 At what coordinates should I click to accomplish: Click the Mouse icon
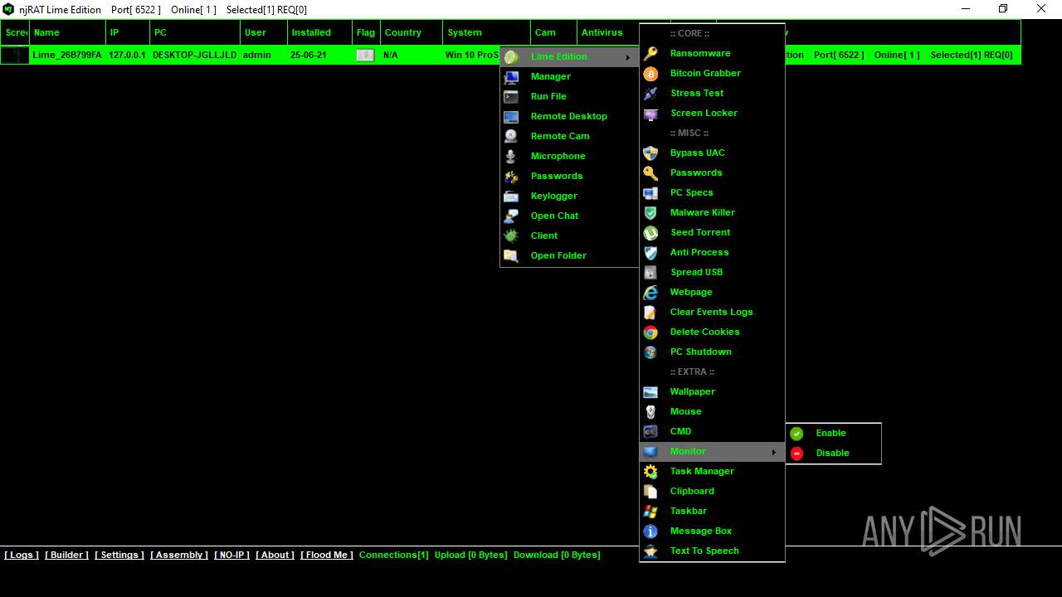651,411
